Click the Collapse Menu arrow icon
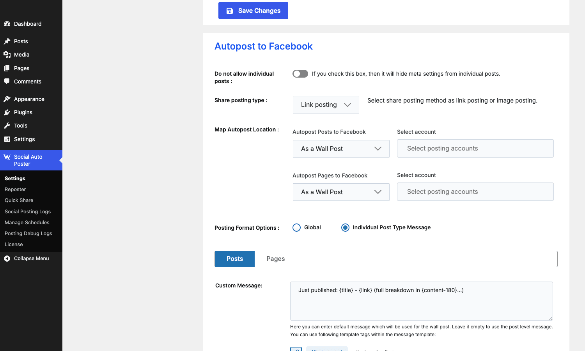585x351 pixels. pyautogui.click(x=7, y=259)
